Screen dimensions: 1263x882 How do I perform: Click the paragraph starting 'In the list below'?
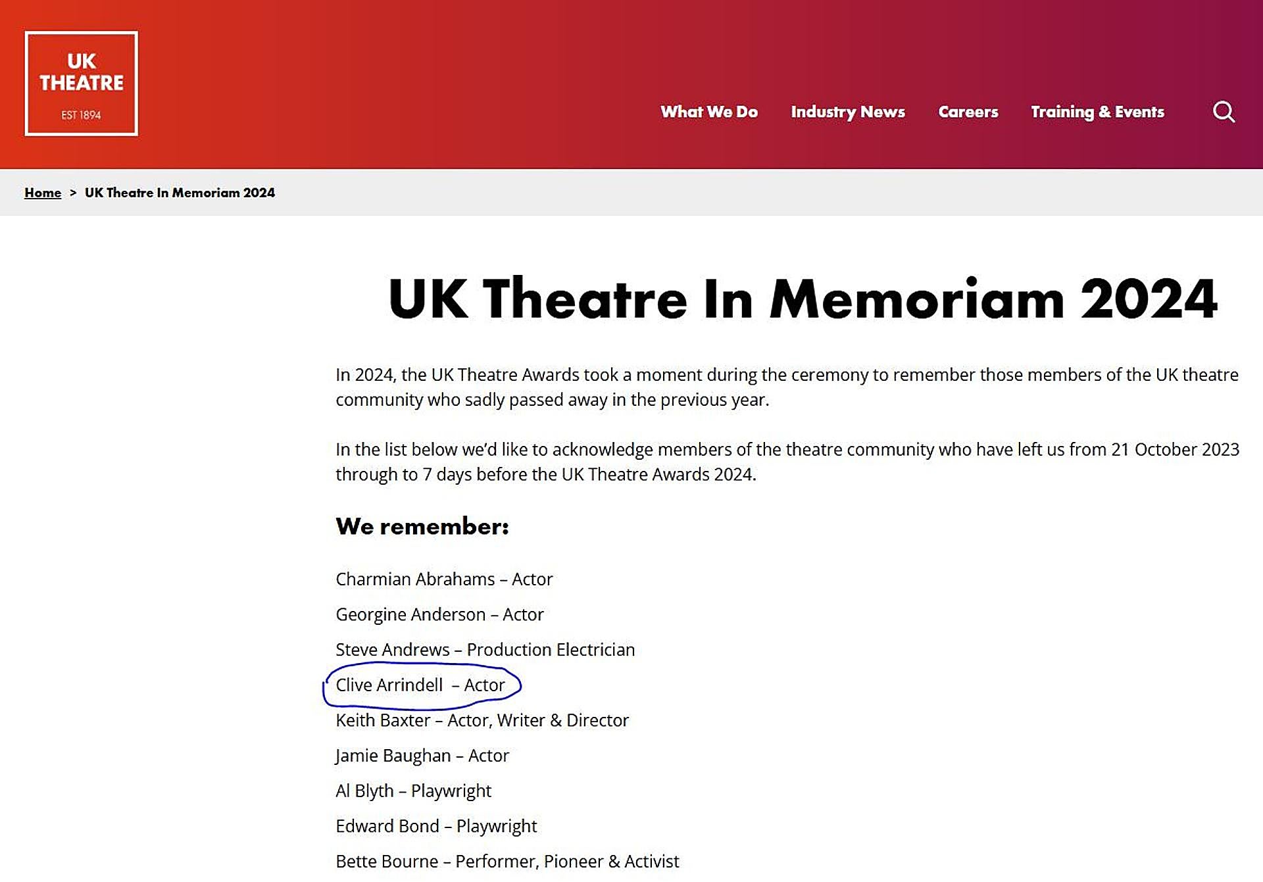pyautogui.click(x=787, y=462)
